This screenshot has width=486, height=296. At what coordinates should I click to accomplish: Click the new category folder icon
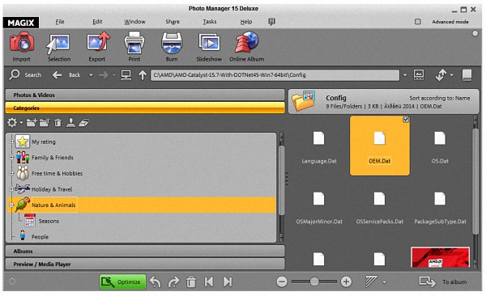tap(32, 123)
